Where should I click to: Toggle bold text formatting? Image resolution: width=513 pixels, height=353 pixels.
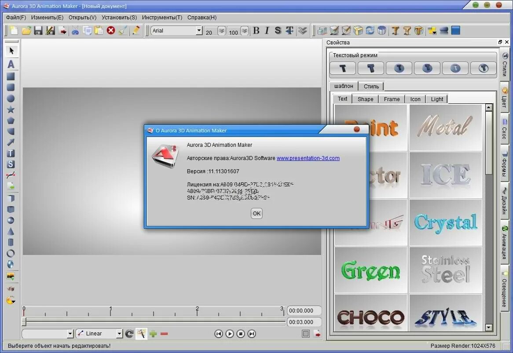[x=256, y=30]
